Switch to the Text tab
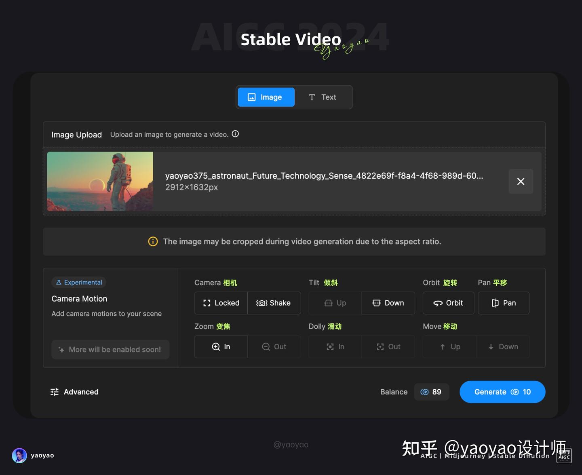The image size is (582, 475). (323, 97)
